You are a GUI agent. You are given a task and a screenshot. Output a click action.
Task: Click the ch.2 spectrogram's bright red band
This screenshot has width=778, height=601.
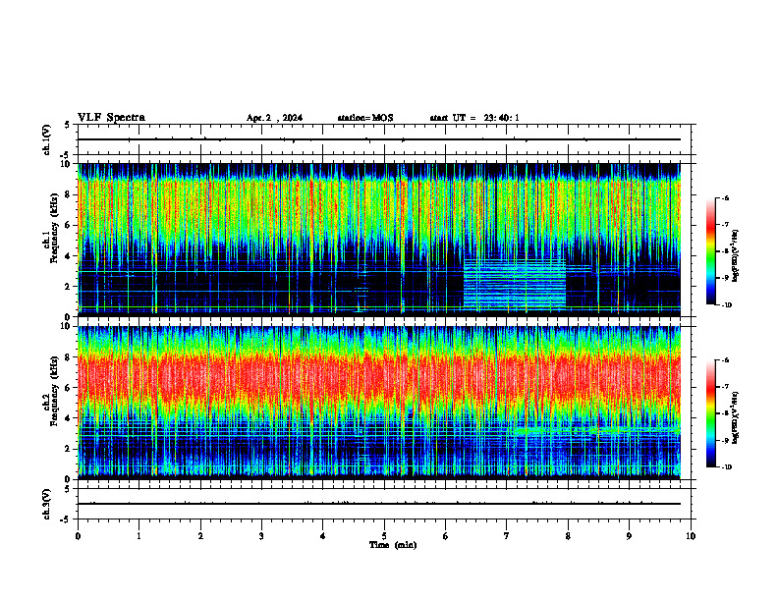coord(379,378)
